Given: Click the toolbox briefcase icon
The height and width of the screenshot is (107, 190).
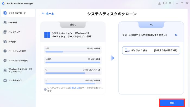Looking at the screenshot, I should tap(5, 80).
